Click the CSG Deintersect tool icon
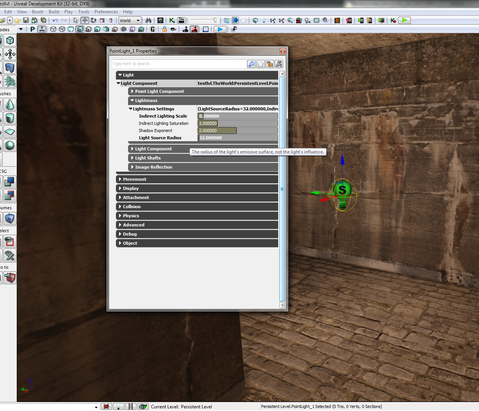 pos(10,196)
